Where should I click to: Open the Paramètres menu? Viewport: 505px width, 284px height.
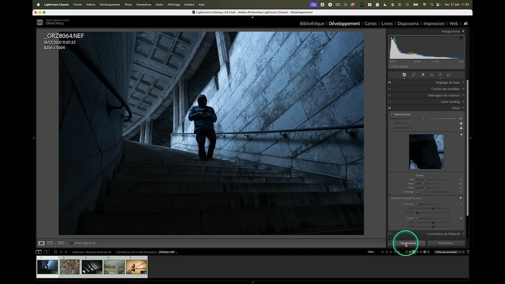[x=144, y=5]
